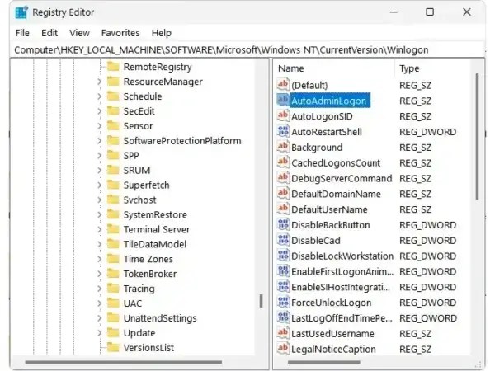Screen dimensions: 495x371
Task: Click the AutoRestartShell DWORD binary icon
Action: click(x=283, y=131)
